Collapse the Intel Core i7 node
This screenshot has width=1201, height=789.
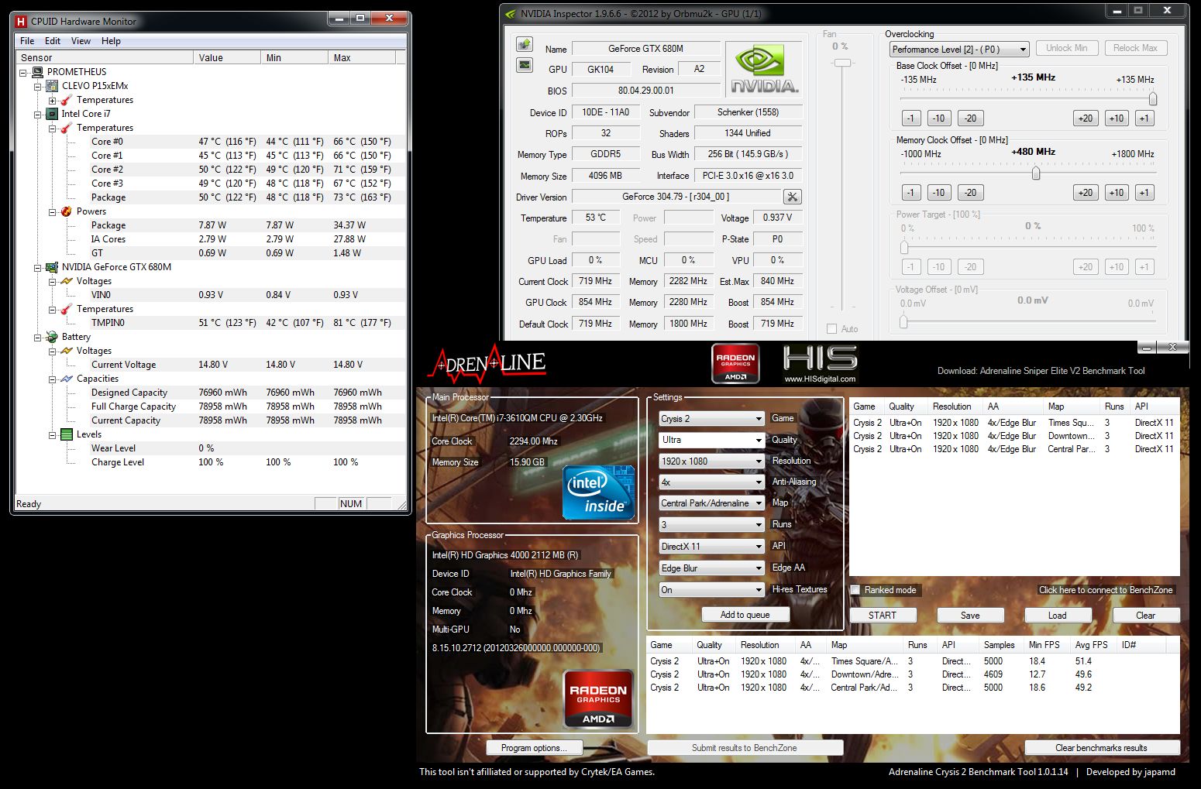tap(38, 114)
